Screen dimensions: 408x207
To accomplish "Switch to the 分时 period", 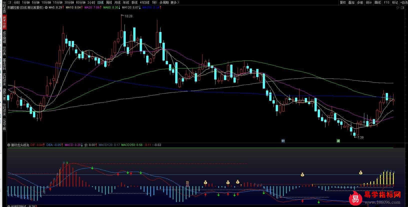I will pos(16,2).
